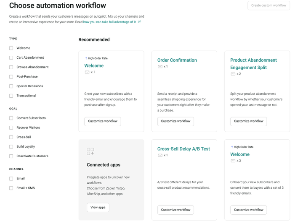Click envelope icon on the x3 Welcome card
This screenshot has height=221, width=303.
pos(233,161)
